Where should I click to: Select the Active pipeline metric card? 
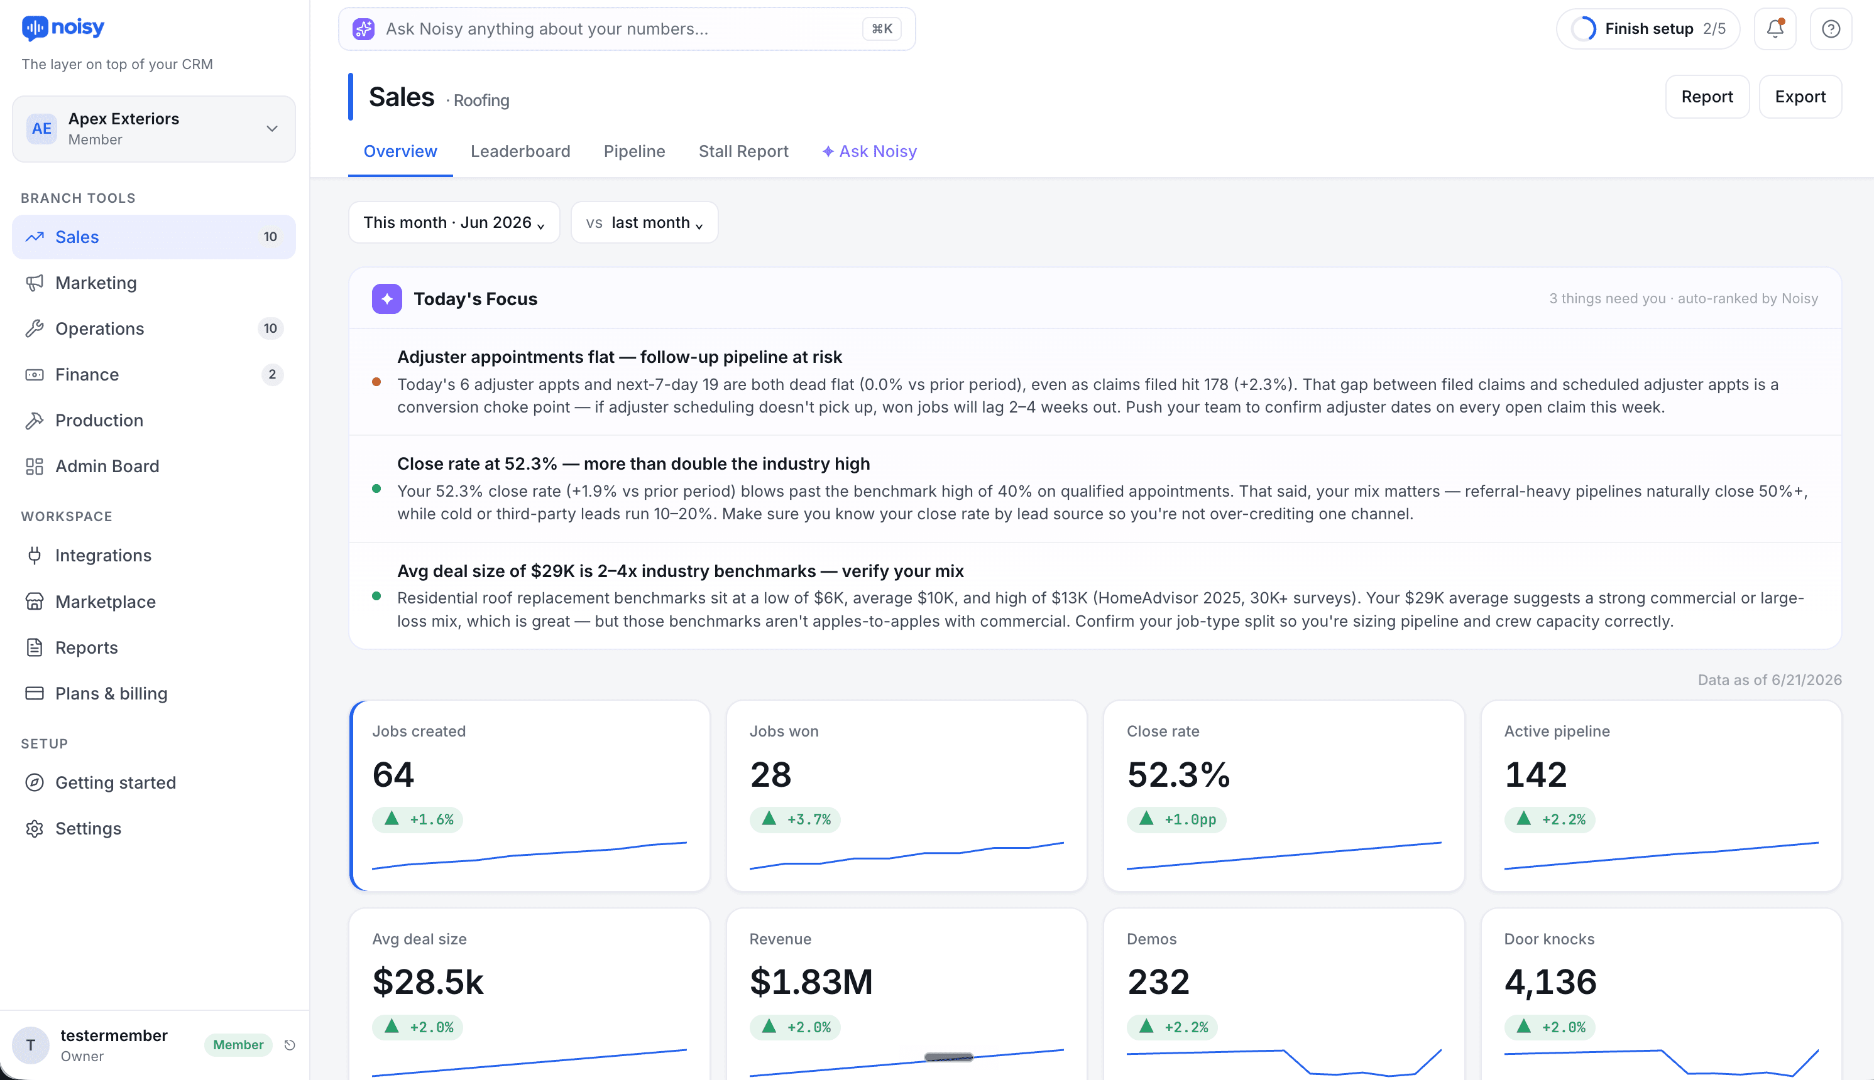coord(1661,796)
